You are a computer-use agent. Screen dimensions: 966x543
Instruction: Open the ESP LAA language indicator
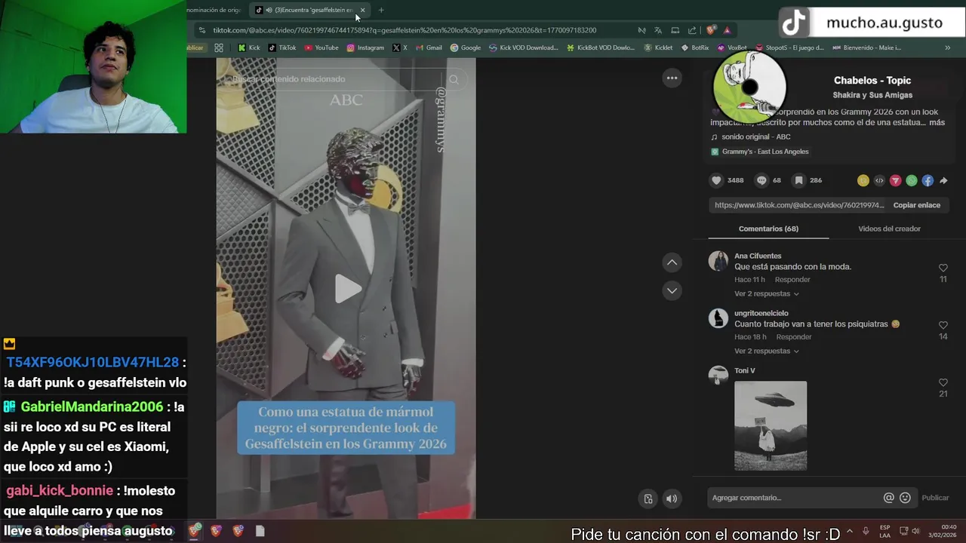coord(884,531)
